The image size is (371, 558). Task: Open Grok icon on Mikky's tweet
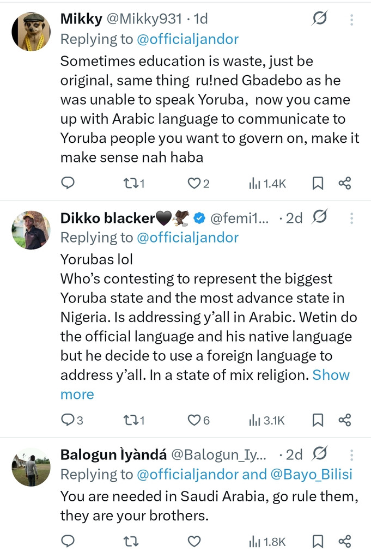[x=319, y=19]
